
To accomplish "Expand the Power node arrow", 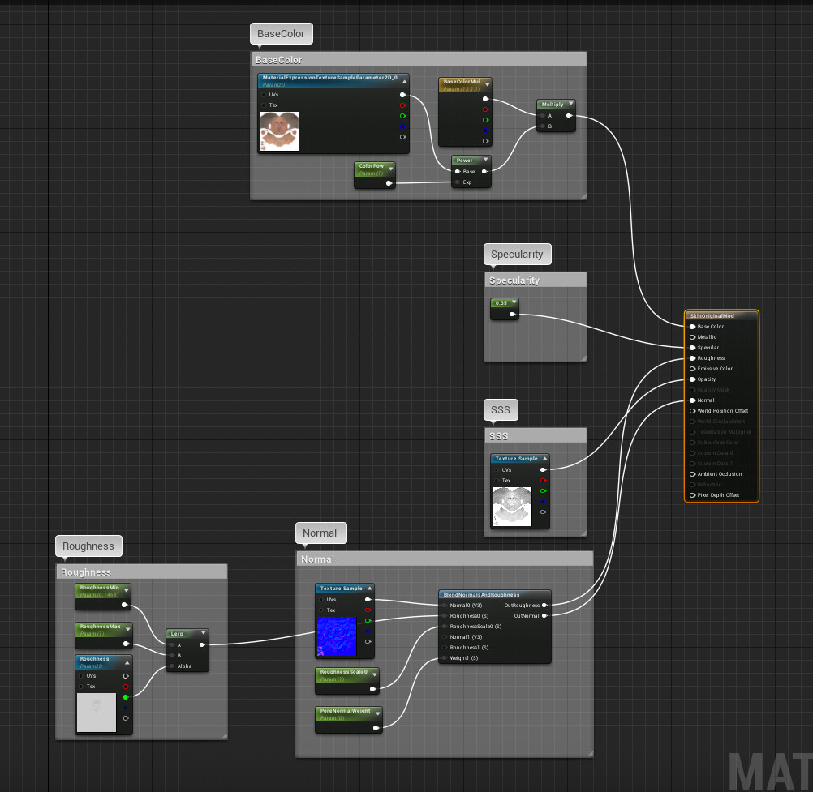I will [486, 160].
